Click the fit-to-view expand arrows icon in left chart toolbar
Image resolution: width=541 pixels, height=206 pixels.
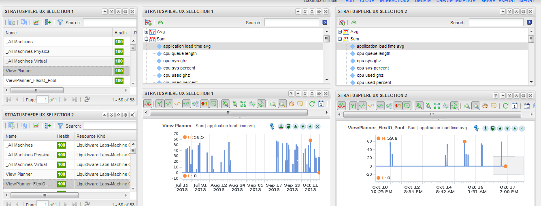point(243,104)
